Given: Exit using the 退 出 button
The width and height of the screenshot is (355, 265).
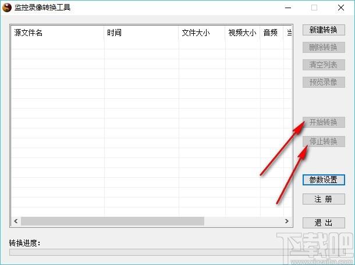Looking at the screenshot, I should point(324,223).
